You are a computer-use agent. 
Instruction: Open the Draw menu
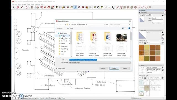click(28, 4)
